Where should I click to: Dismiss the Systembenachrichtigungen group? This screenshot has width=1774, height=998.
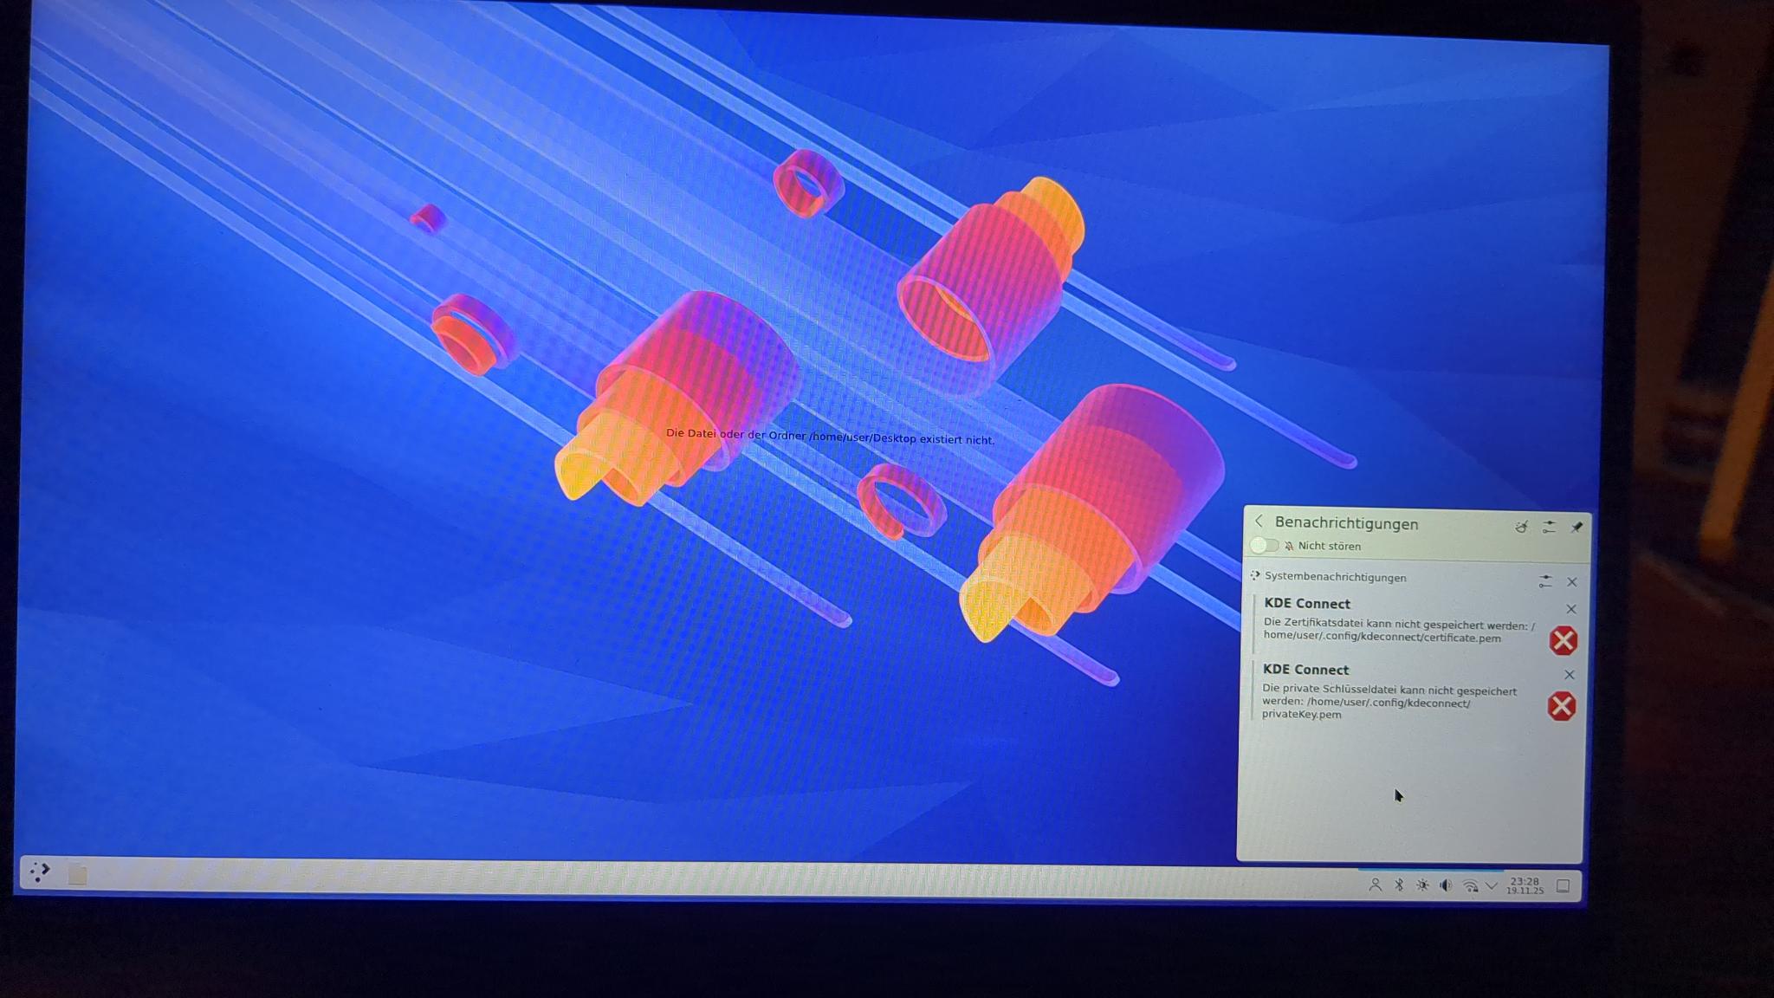1572,582
